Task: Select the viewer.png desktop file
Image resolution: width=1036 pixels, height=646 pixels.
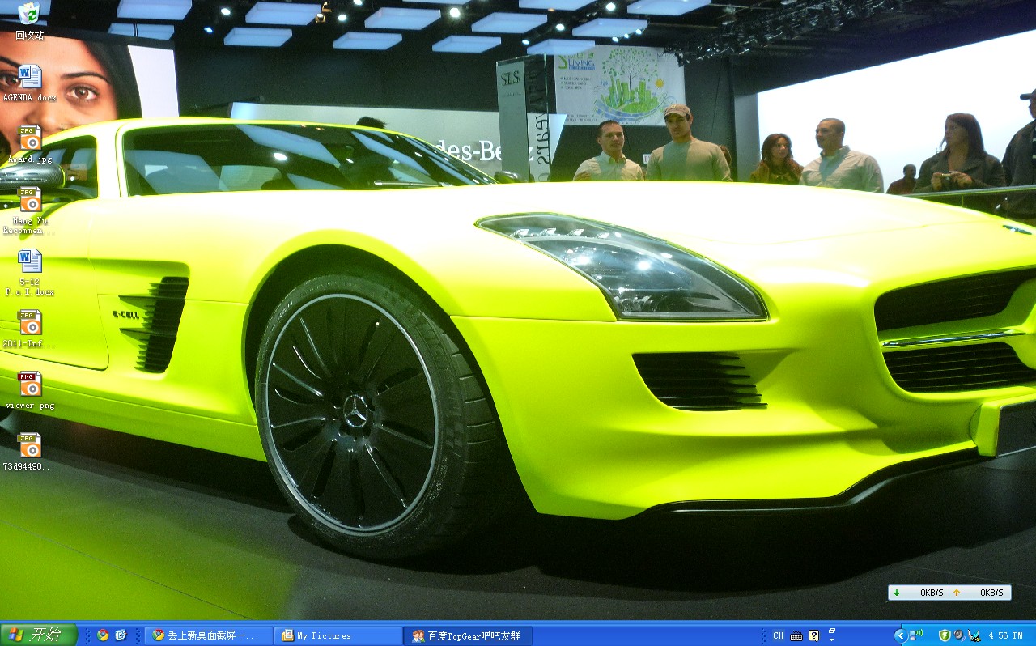Action: (x=30, y=391)
